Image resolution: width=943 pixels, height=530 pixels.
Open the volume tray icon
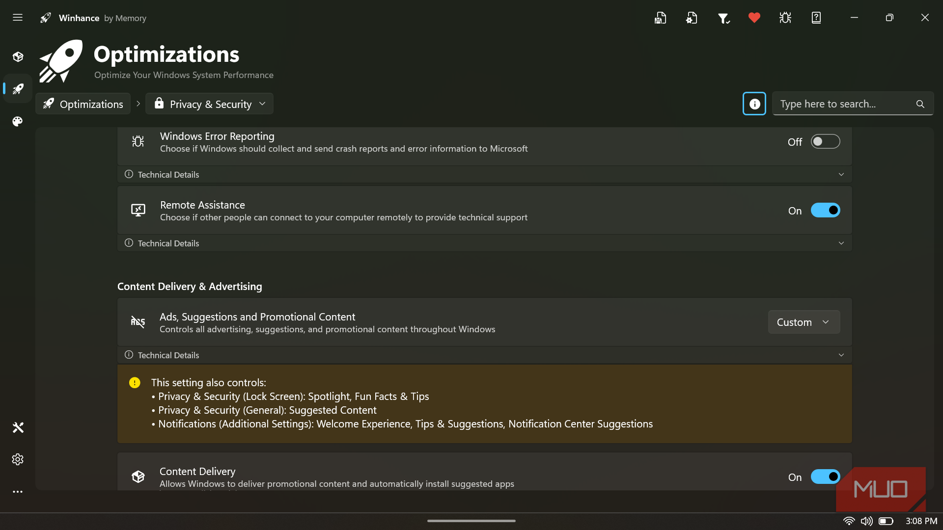click(x=867, y=521)
